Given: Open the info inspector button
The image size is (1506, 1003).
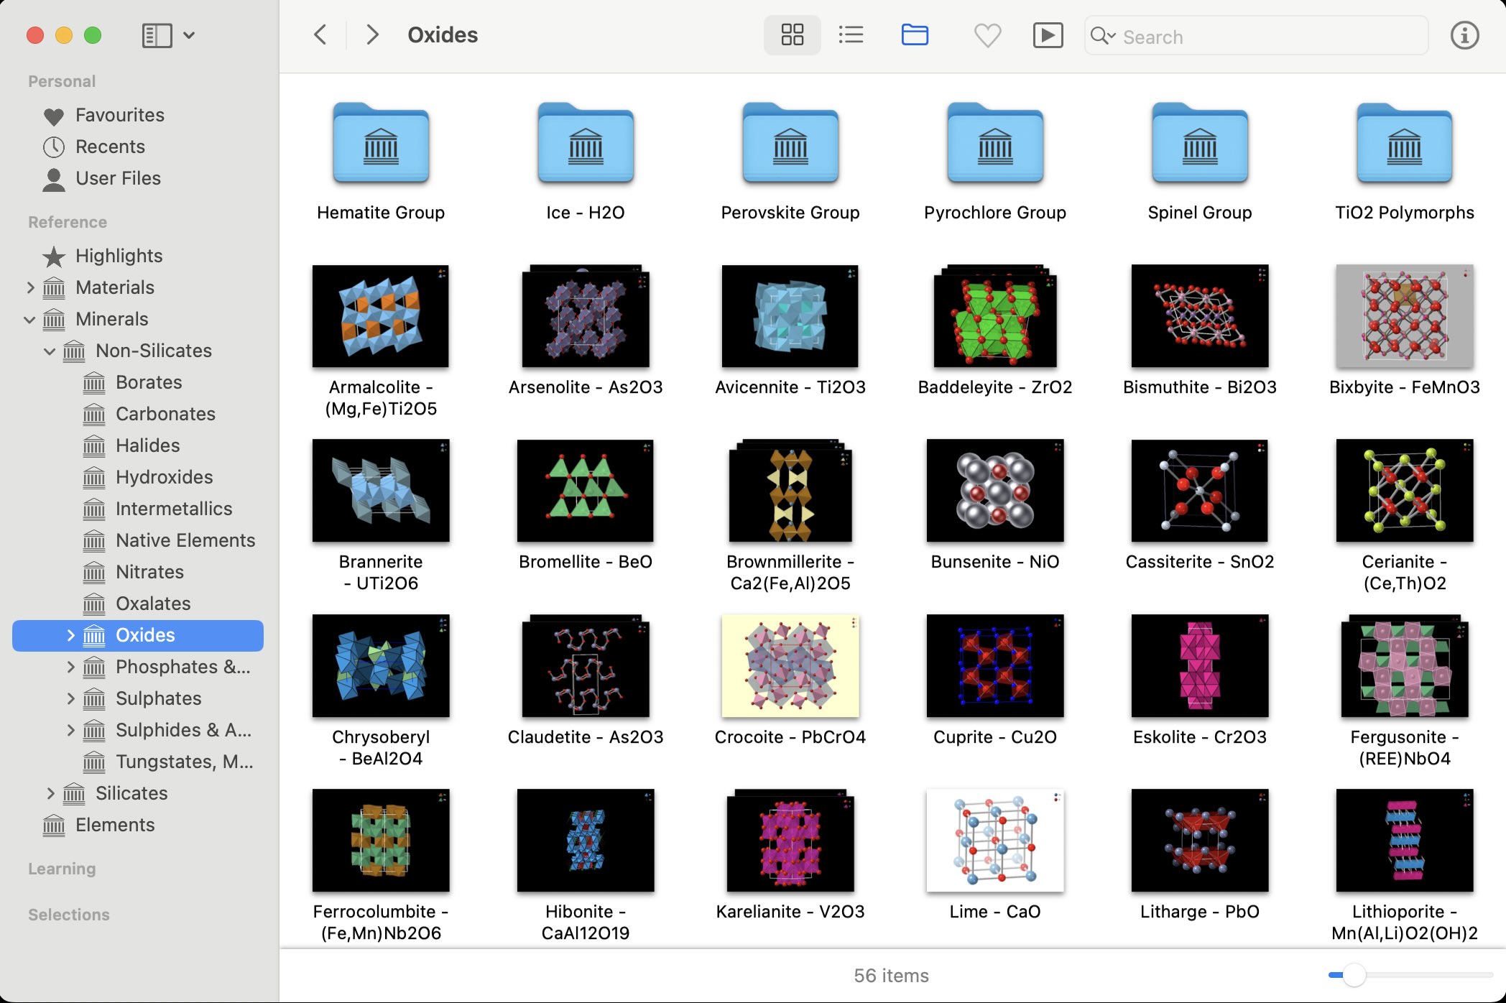Looking at the screenshot, I should [1464, 35].
